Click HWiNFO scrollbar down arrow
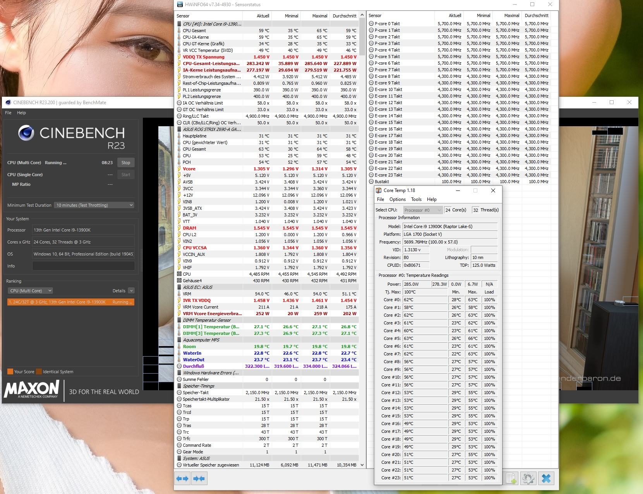643x494 pixels. [362, 465]
